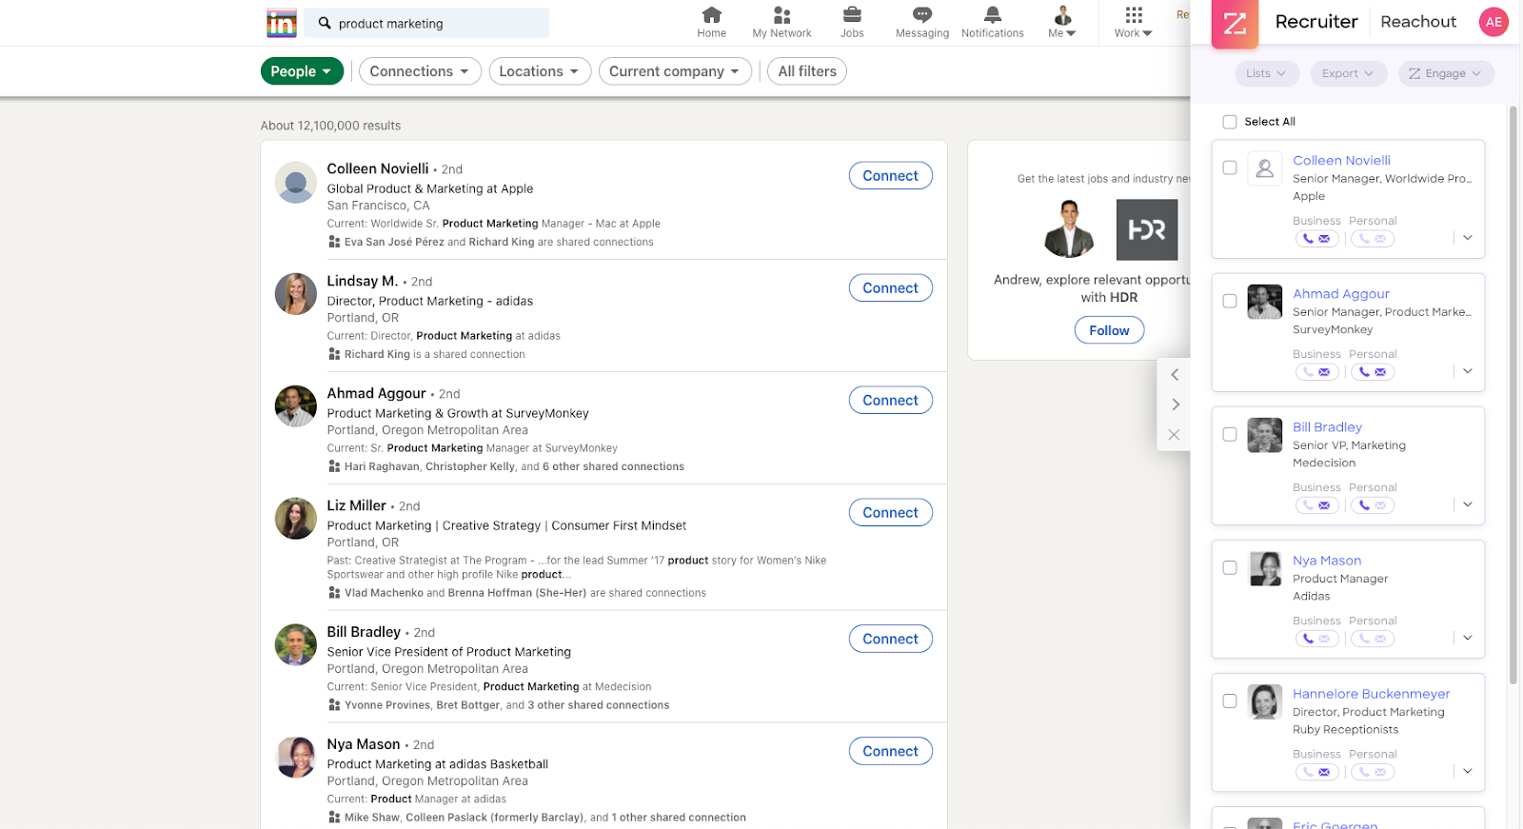Screen dimensions: 1523x829
Task: Switch to the Recruiter tab
Action: pos(1316,22)
